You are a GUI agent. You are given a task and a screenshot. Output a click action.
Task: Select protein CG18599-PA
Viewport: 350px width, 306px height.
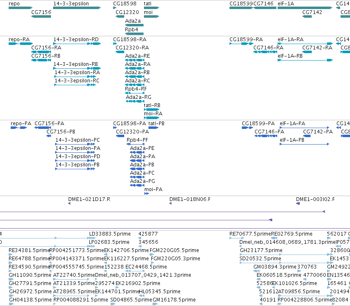(258, 124)
